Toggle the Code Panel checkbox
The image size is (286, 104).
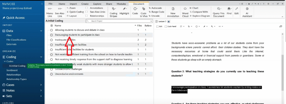point(166,26)
